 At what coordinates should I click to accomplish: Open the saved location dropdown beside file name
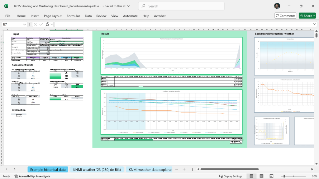(129, 6)
